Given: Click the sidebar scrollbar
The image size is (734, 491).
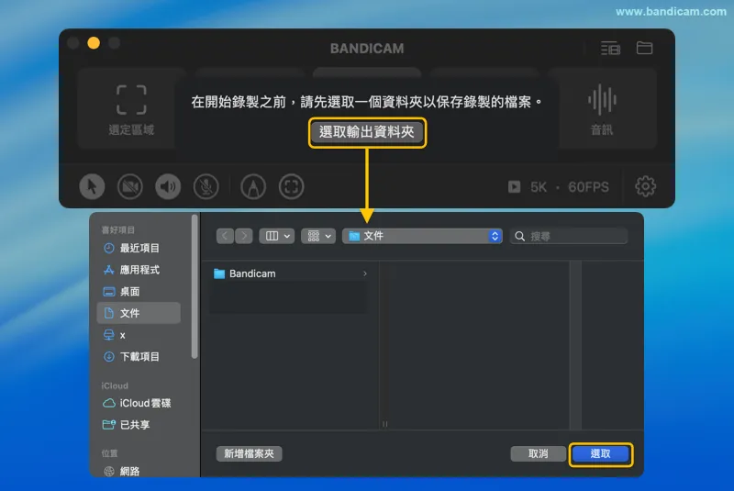Looking at the screenshot, I should pyautogui.click(x=195, y=286).
